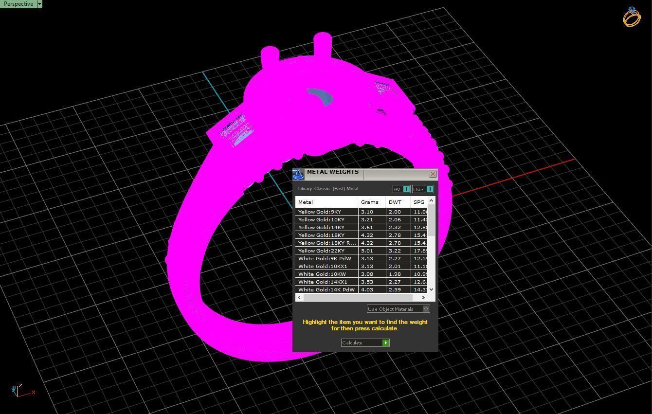Click the 3.22 DWT value cell

[x=398, y=251]
